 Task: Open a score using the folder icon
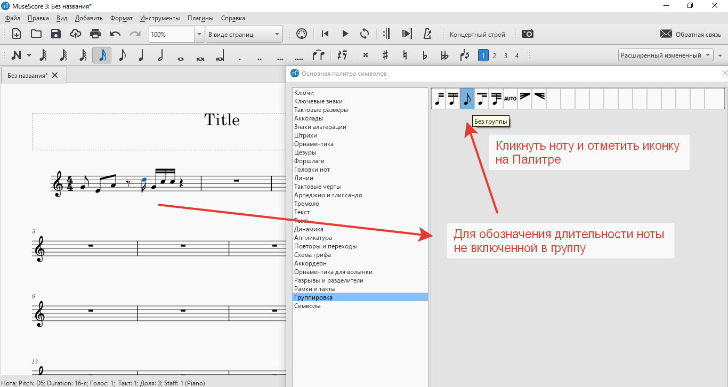(x=36, y=34)
